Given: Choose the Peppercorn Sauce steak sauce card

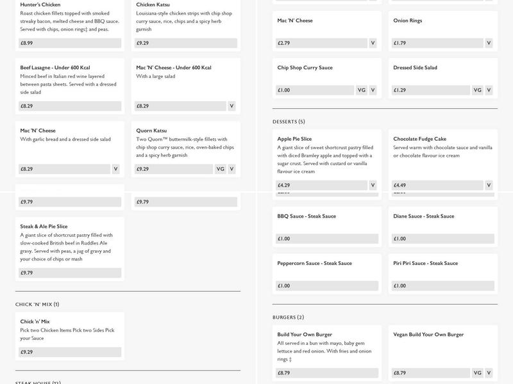Looking at the screenshot, I should click(314, 263).
